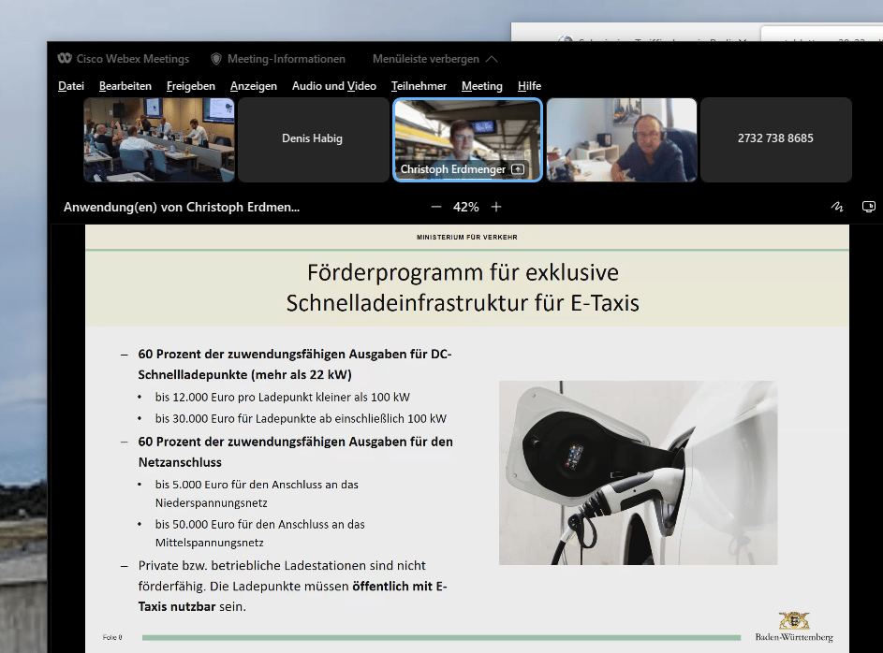Zoom out with the minus icon
Image resolution: width=883 pixels, height=653 pixels.
click(x=435, y=207)
